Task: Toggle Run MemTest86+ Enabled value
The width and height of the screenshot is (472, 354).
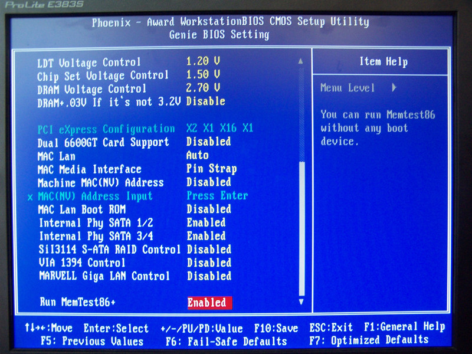Action: 209,303
